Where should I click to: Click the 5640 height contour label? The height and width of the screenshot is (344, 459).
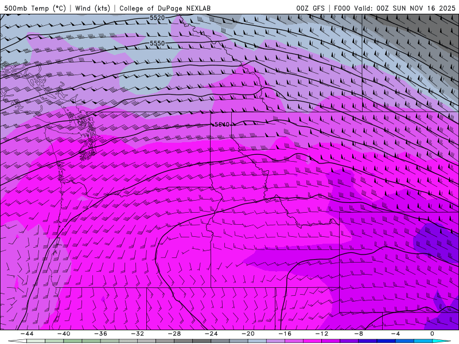click(222, 124)
